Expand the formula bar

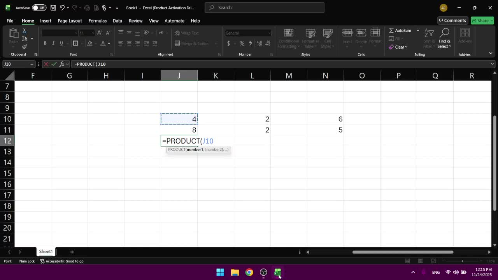(492, 64)
